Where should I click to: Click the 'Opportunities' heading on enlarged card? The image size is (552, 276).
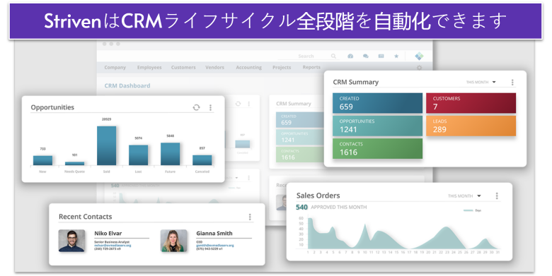[52, 107]
